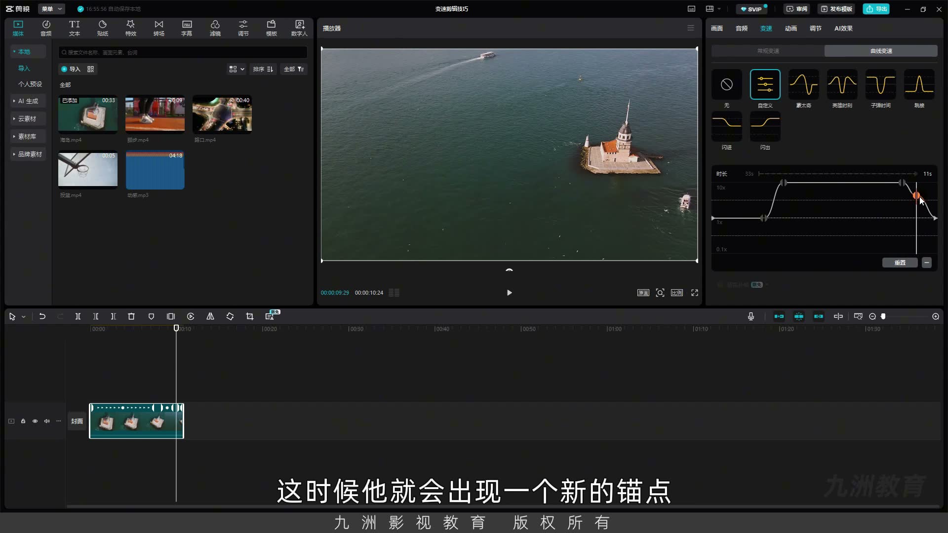Toggle linkage icon in timeline toolbar

click(x=819, y=316)
